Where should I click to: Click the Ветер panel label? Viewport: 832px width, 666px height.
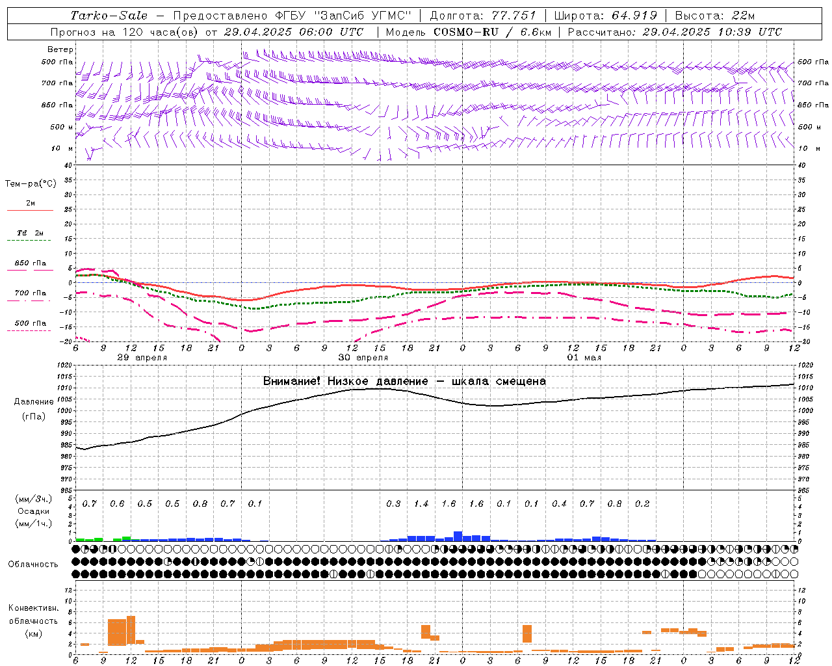tap(60, 49)
